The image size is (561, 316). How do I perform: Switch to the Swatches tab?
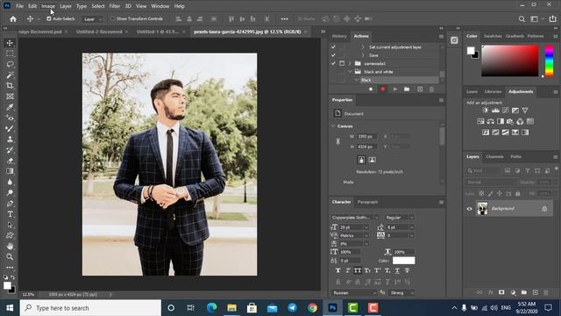(493, 36)
